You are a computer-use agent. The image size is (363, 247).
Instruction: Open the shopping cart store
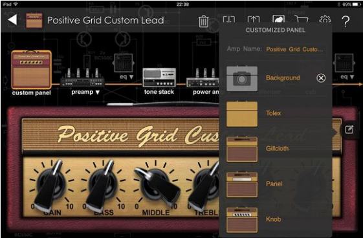coord(302,19)
